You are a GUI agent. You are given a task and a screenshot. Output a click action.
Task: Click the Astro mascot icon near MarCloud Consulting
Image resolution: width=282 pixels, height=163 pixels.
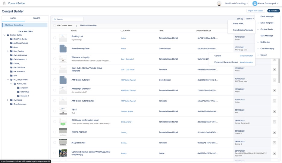(x=219, y=3)
